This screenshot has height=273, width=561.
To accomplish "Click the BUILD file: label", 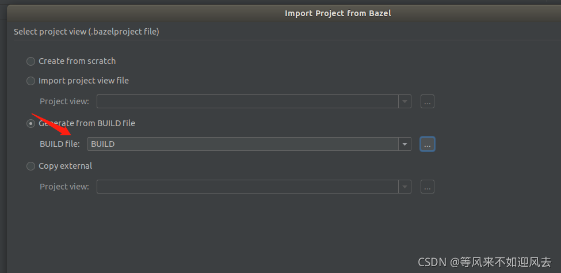I will 60,144.
